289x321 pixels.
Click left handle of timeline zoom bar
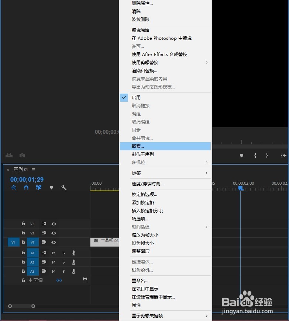[10, 306]
